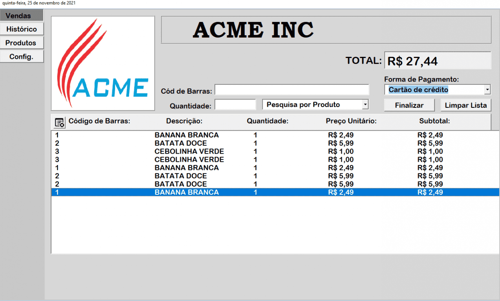Click the Quantidade column header in list
This screenshot has height=301, width=500.
267,121
